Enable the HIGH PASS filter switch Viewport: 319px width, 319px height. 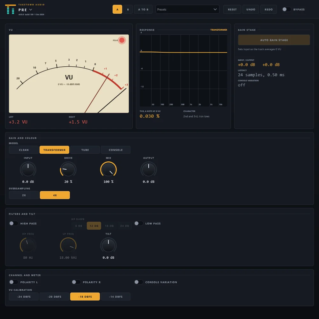coord(14,223)
